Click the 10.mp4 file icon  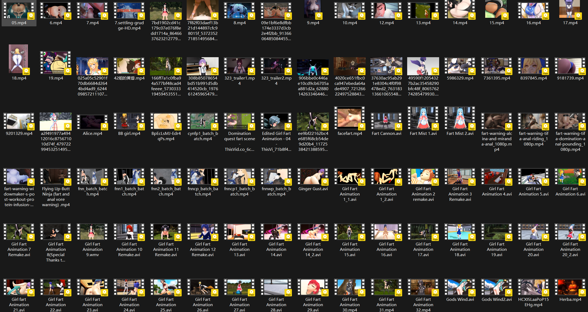(350, 11)
